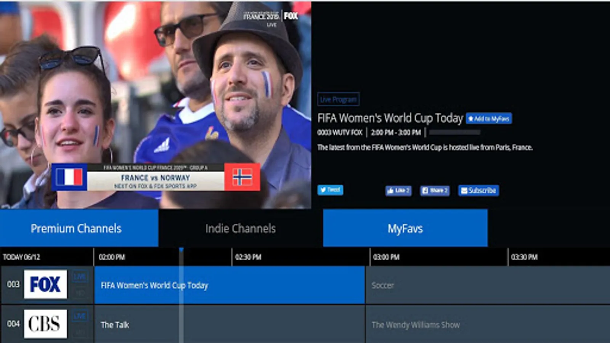Click the 0003 WUTV FOX channel text

click(340, 133)
